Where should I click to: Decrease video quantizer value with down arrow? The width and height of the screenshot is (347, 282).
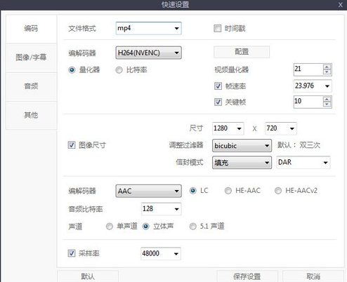pyautogui.click(x=327, y=72)
